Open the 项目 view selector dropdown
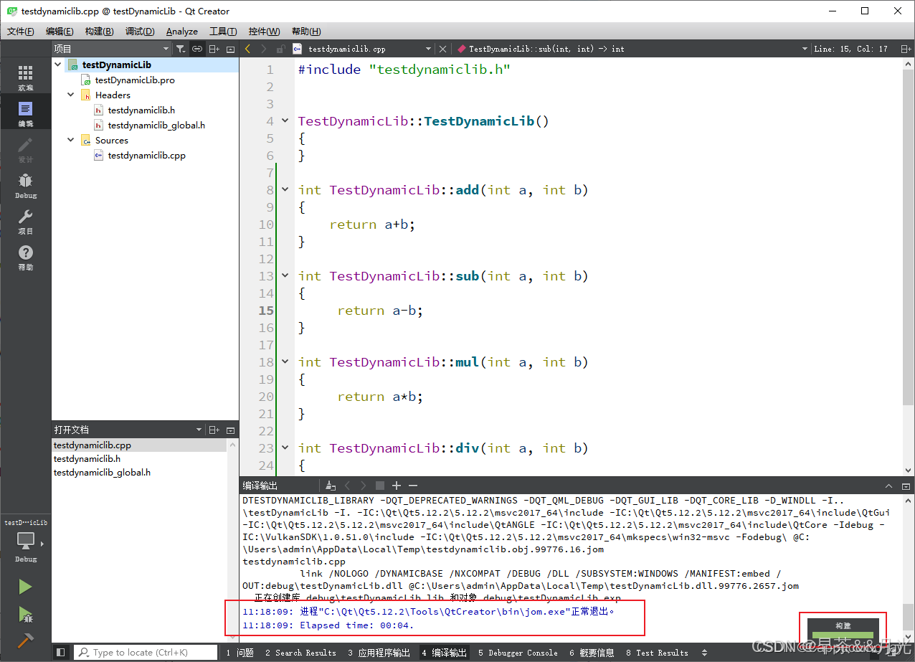 pyautogui.click(x=112, y=49)
